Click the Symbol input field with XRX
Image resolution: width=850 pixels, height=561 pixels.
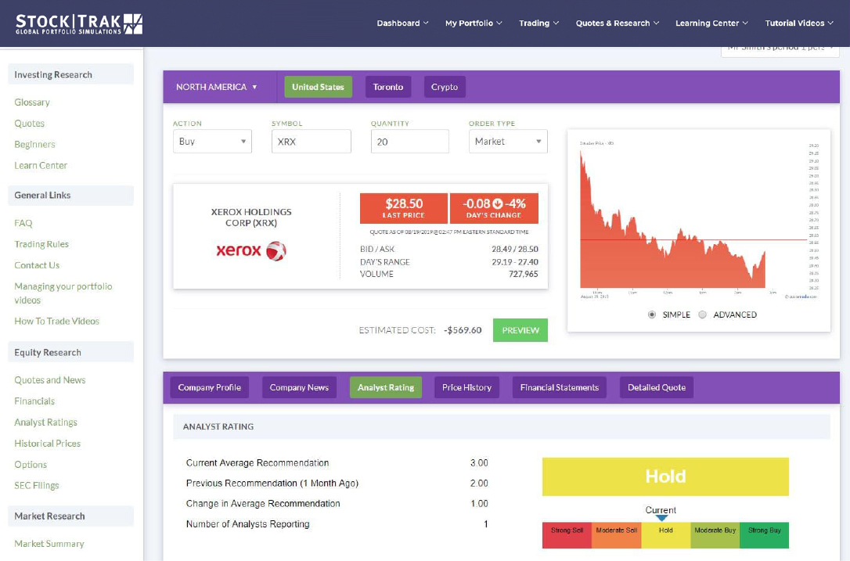[x=312, y=142]
